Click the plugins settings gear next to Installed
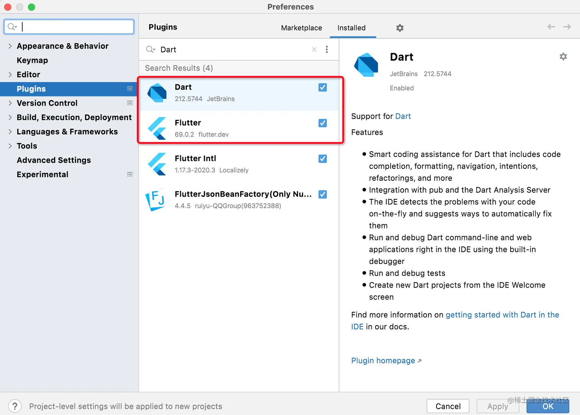 point(400,28)
